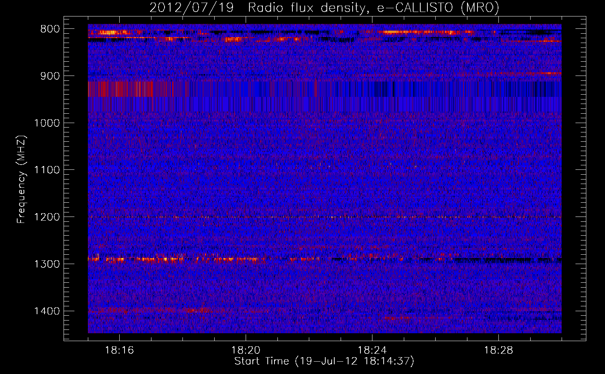Click the 900 frequency tick label
605x374 pixels.
point(50,76)
